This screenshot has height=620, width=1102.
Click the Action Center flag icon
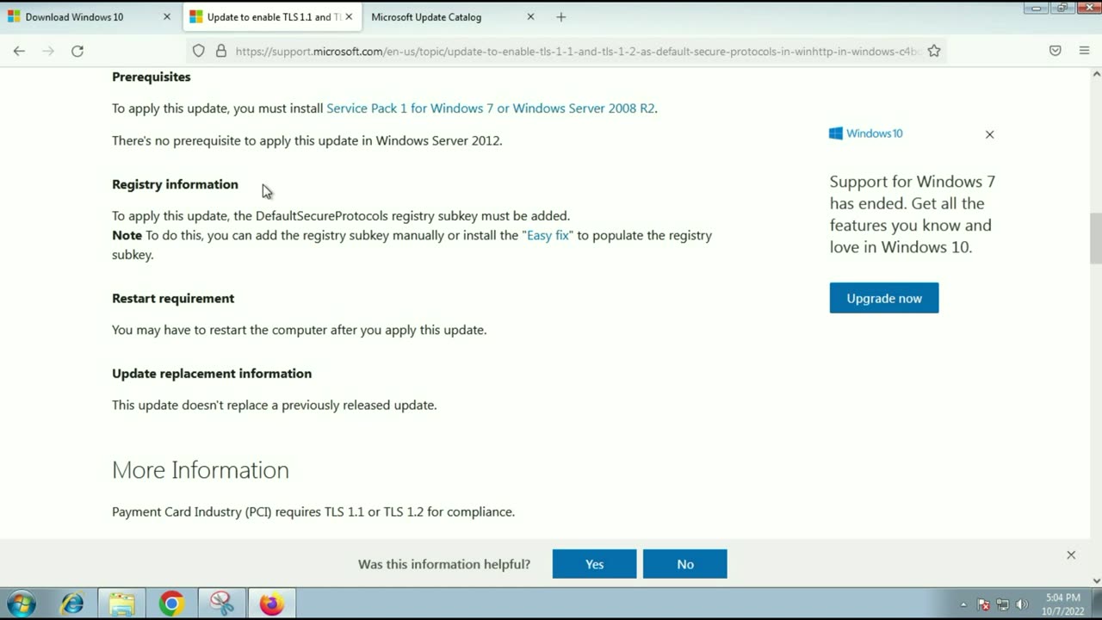click(983, 604)
